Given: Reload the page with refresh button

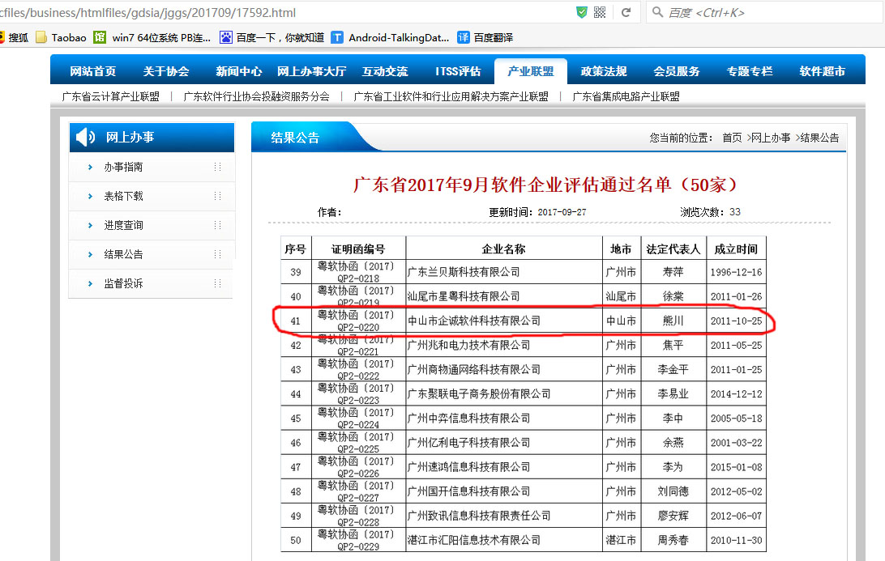Looking at the screenshot, I should pyautogui.click(x=626, y=12).
